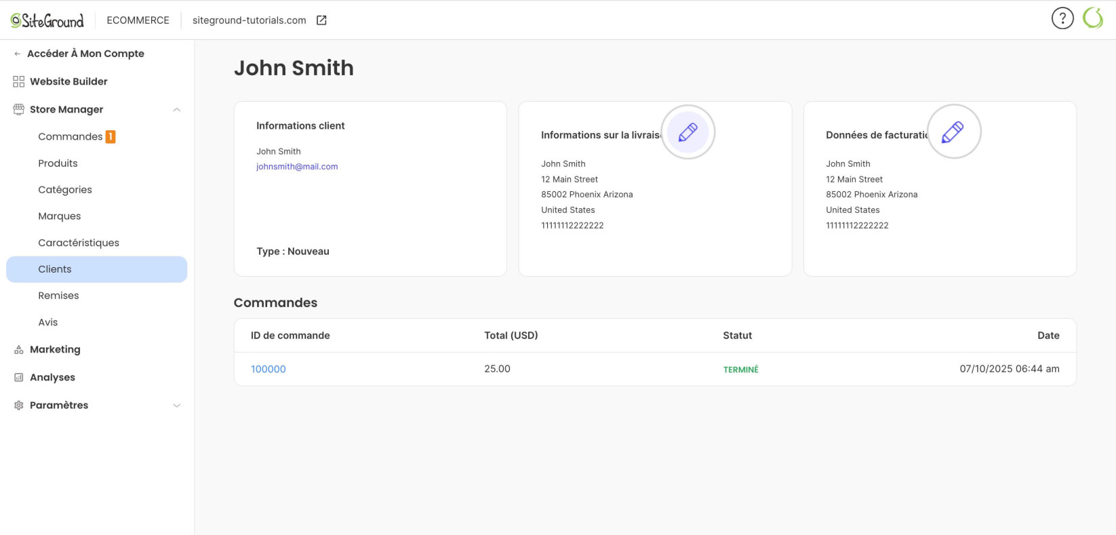Click the John Smith page heading
1116x535 pixels.
pyautogui.click(x=294, y=68)
